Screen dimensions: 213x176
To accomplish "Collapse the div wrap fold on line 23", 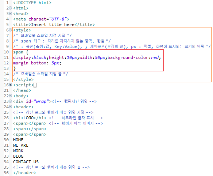I will pyautogui.click(x=11, y=101).
